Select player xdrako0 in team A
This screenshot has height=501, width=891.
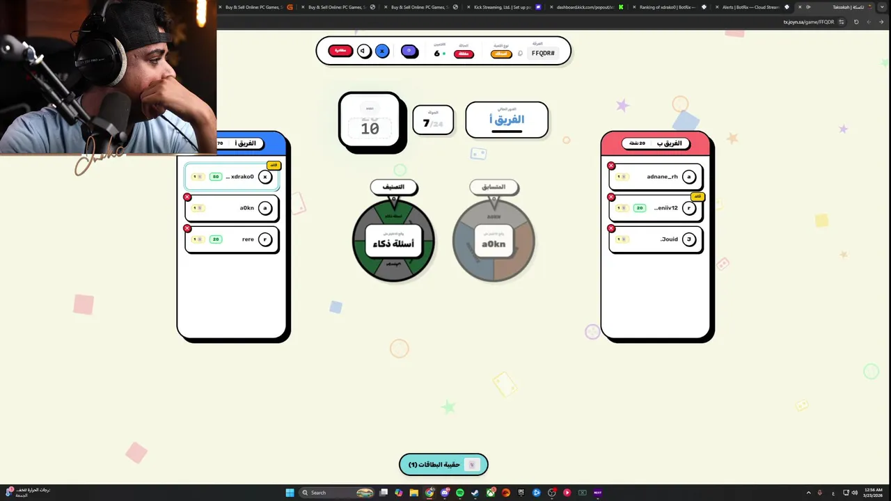pos(232,177)
